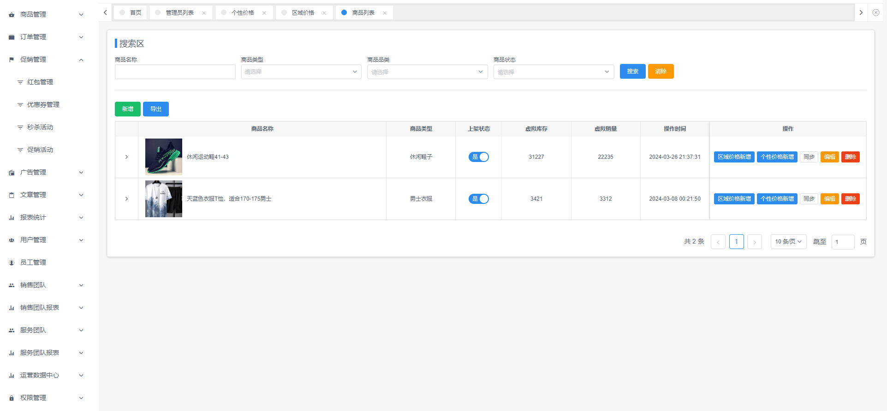Click the filter icon beside 秒杀活动
887x411 pixels.
(20, 127)
